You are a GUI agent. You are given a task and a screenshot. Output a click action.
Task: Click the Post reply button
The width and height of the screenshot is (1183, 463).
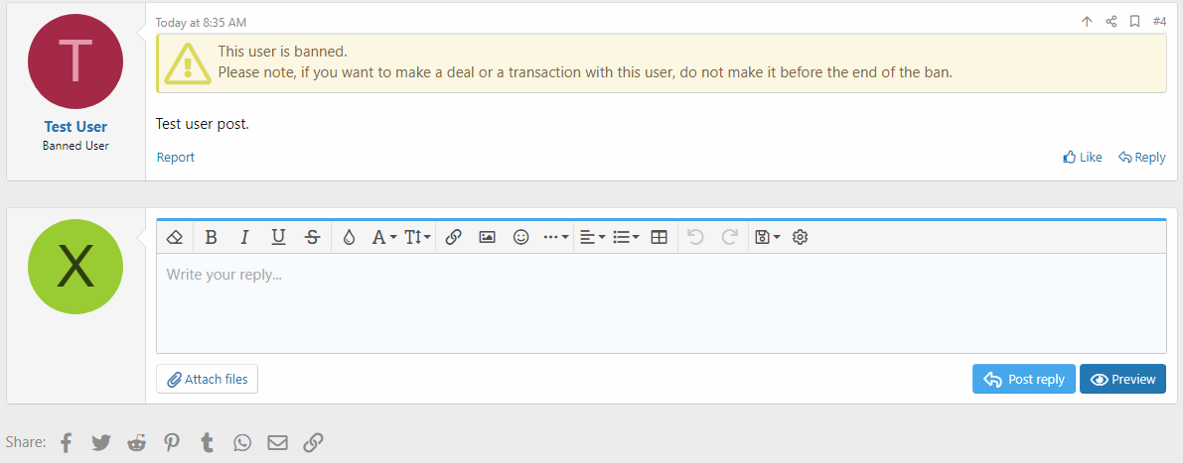[1023, 379]
